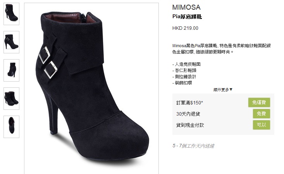The height and width of the screenshot is (174, 284).
Task: Select the first side-view boot thumbnail
Action: (x=11, y=14)
